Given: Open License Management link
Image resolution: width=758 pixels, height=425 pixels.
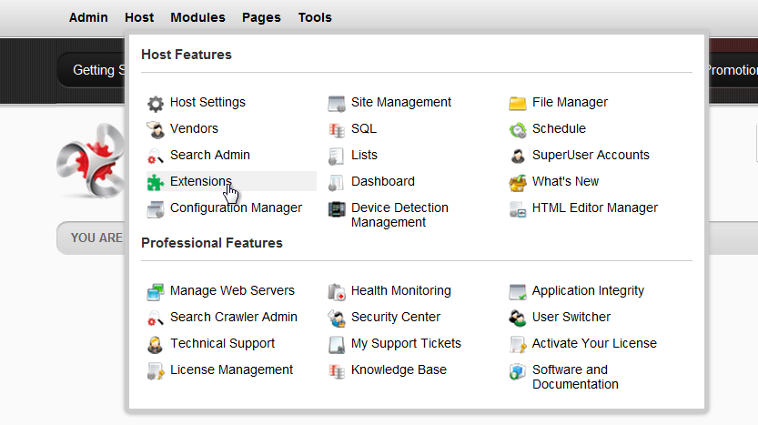Looking at the screenshot, I should [231, 369].
